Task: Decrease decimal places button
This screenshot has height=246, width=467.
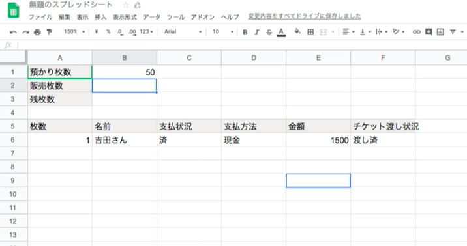Action: (x=120, y=32)
